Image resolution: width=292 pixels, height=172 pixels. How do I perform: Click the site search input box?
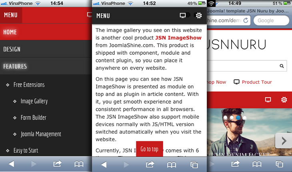(247, 66)
